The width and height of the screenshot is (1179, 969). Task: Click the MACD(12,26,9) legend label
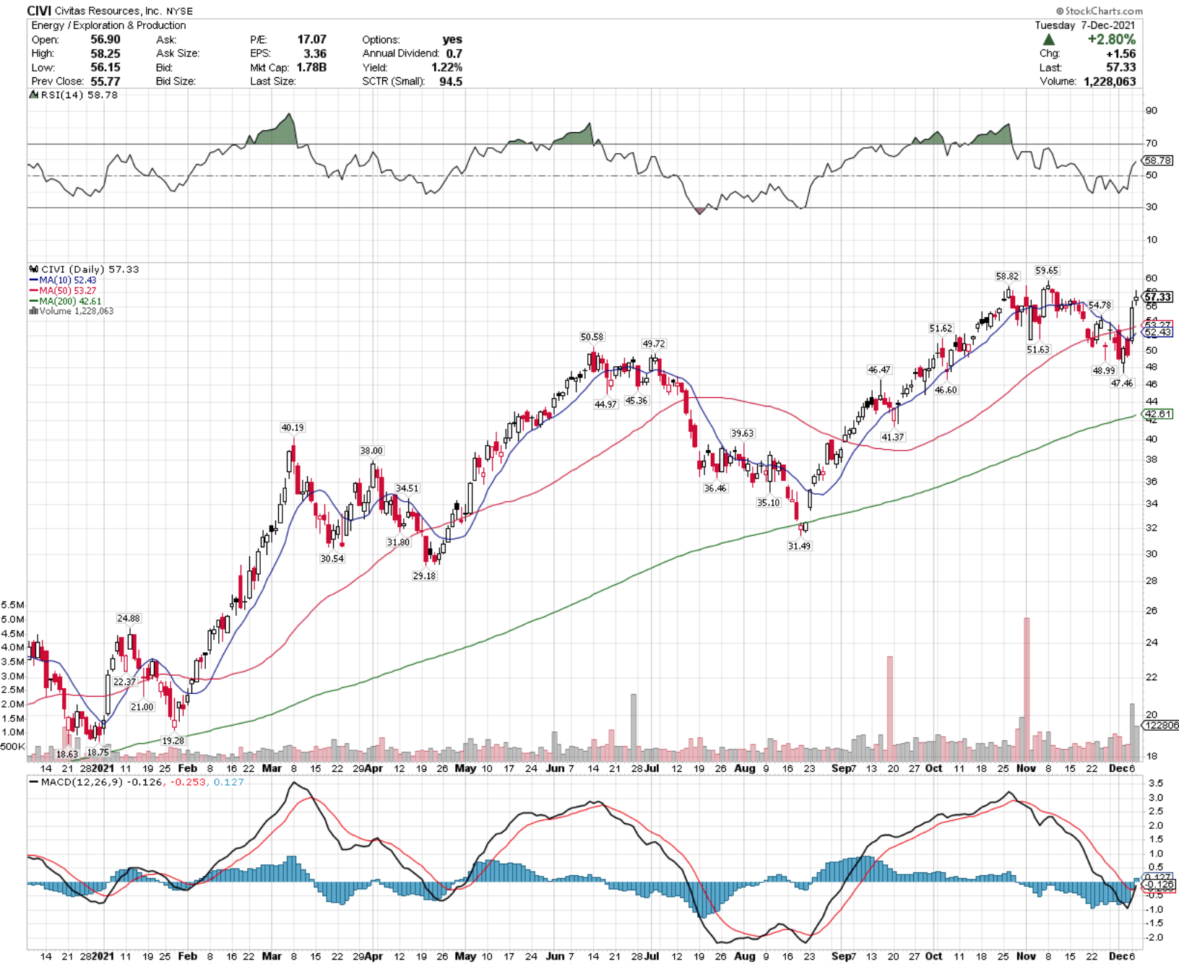pyautogui.click(x=82, y=782)
